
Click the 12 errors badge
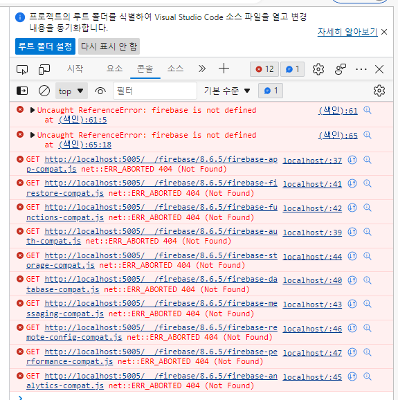pos(264,69)
